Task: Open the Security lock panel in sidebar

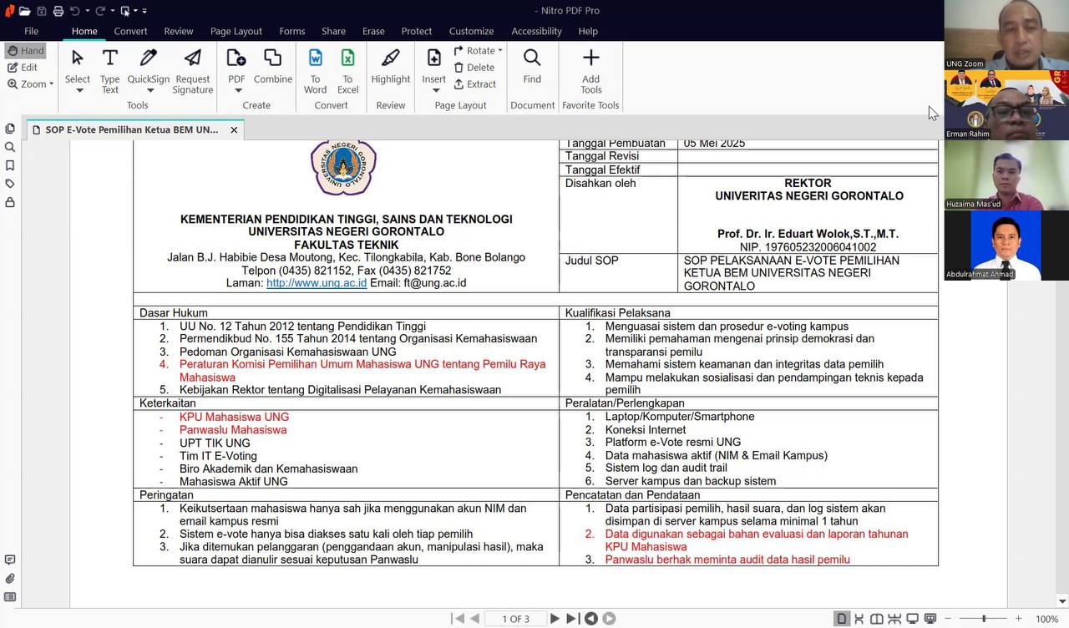Action: pyautogui.click(x=10, y=202)
